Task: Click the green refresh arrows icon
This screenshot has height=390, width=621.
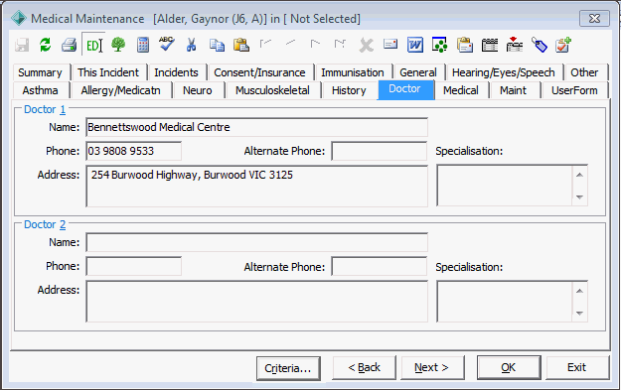Action: [46, 45]
